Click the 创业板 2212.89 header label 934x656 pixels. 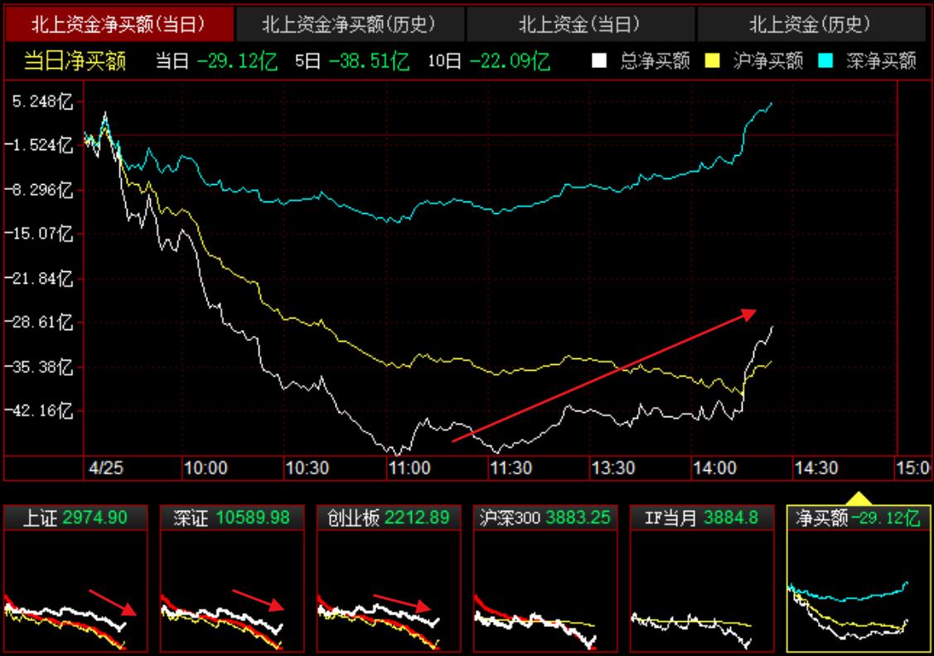tap(389, 518)
